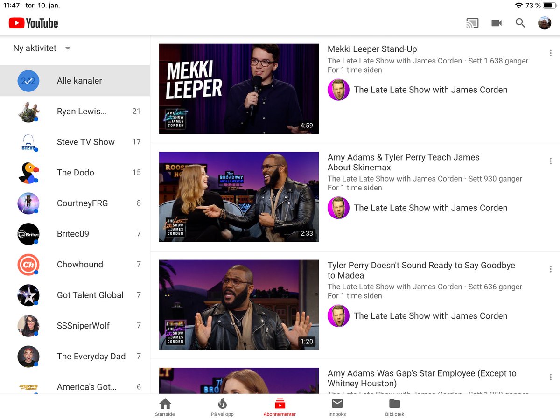
Task: Tap the YouTube logo
Action: click(x=33, y=23)
